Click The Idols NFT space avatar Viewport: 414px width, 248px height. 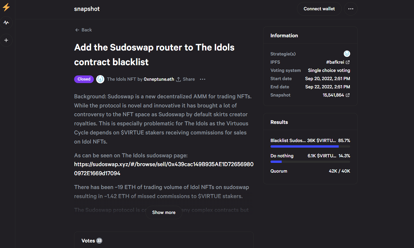(100, 79)
